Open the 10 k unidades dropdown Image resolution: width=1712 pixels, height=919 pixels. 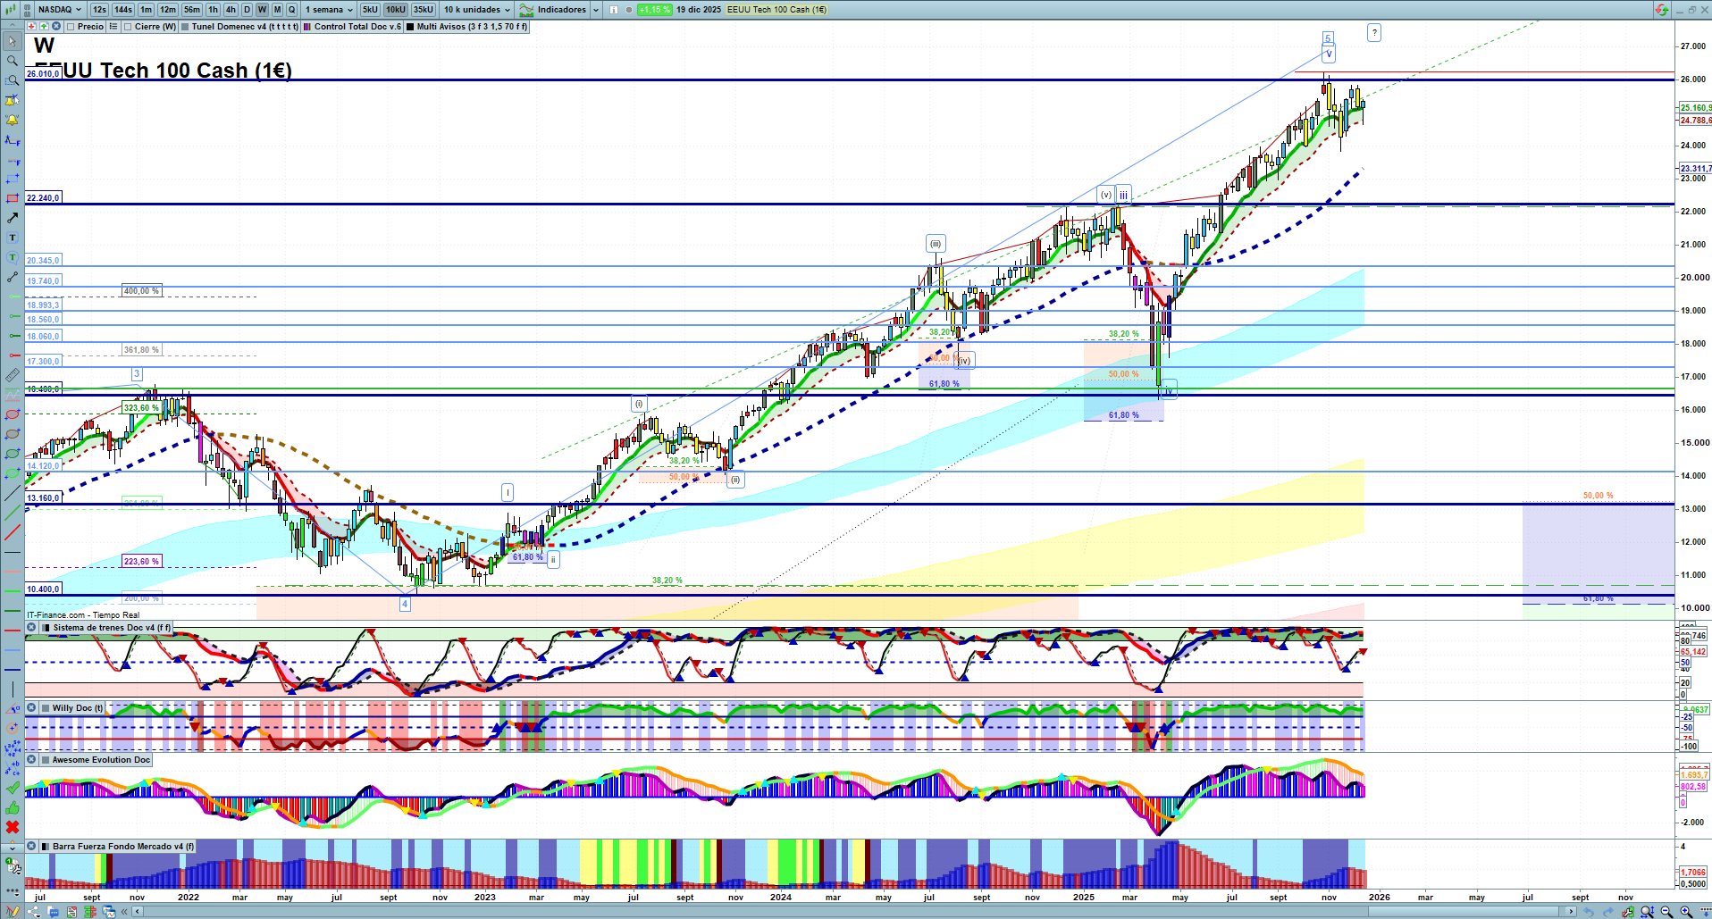[477, 10]
